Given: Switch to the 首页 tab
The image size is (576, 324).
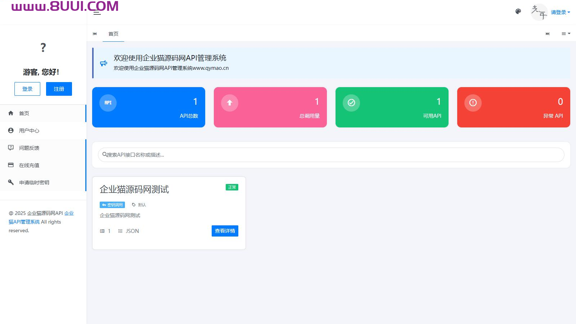Looking at the screenshot, I should (113, 33).
